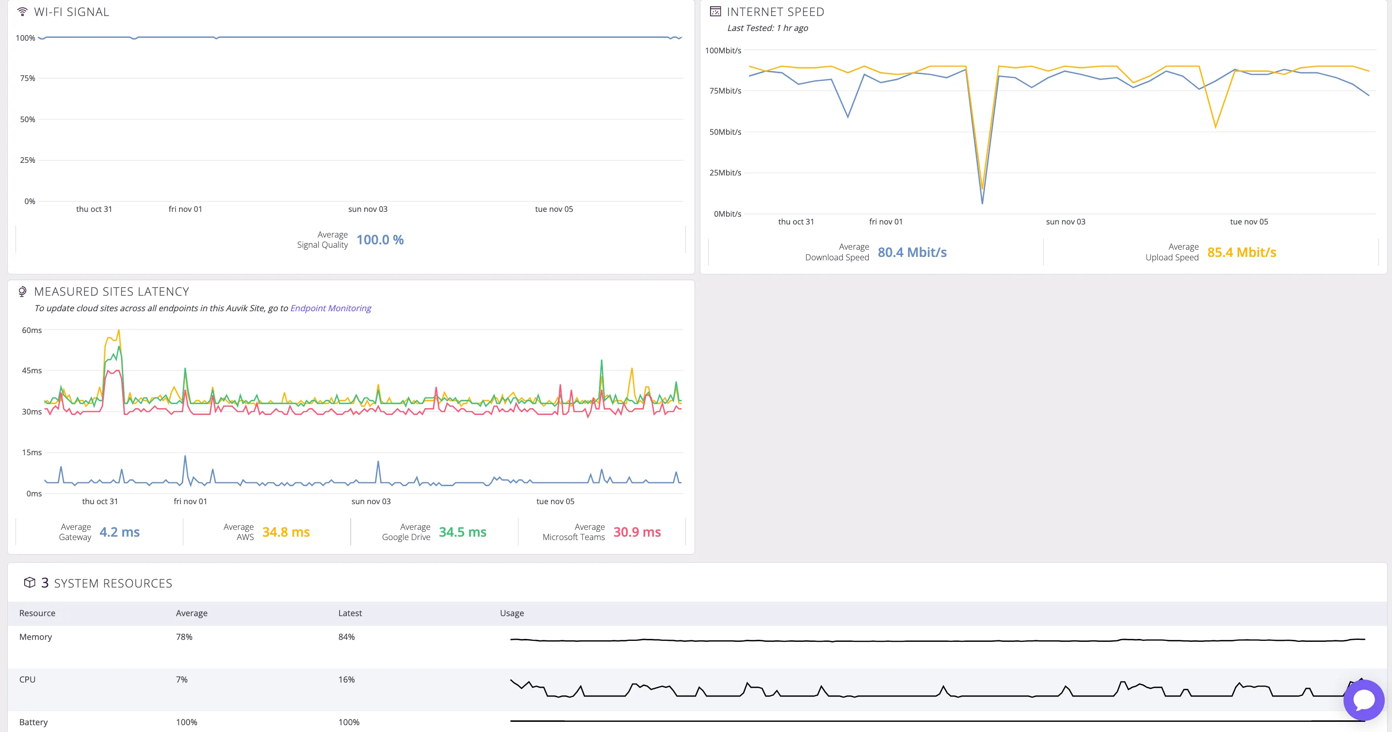Click the Wi-Fi Signal panel icon

(22, 11)
